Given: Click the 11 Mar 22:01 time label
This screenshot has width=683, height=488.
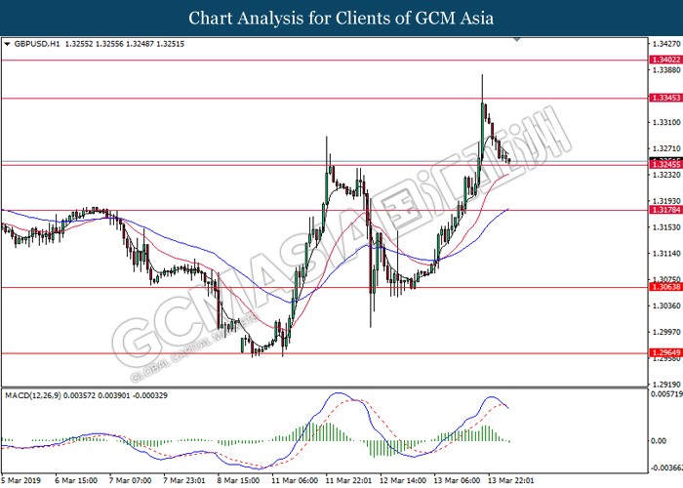Looking at the screenshot, I should (348, 480).
